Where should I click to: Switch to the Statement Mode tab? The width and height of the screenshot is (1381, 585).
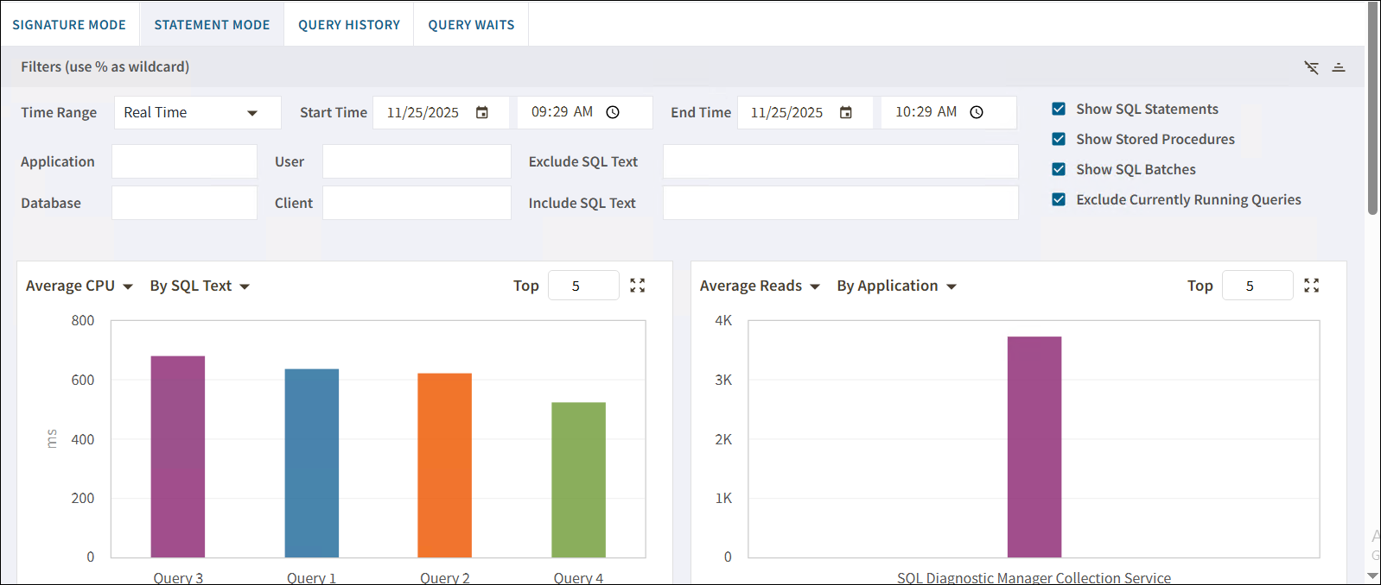coord(212,25)
